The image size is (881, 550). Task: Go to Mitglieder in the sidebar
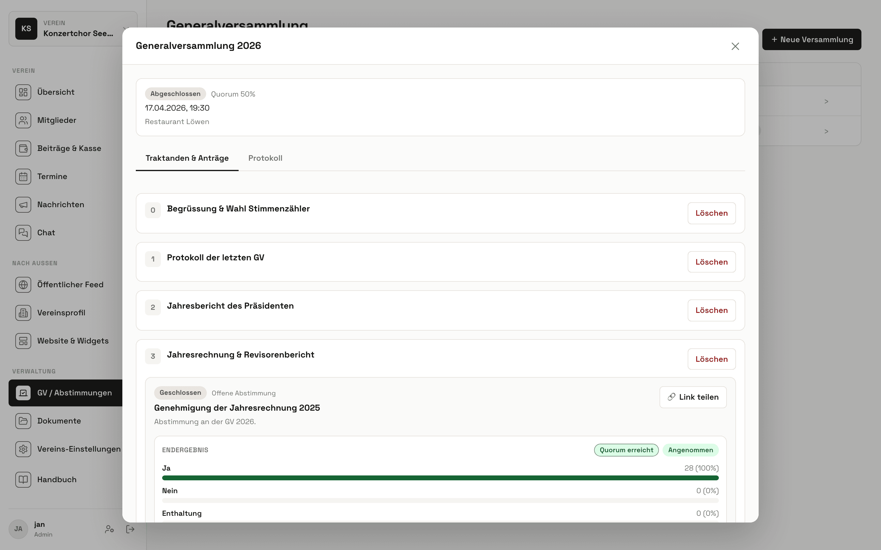pos(65,120)
